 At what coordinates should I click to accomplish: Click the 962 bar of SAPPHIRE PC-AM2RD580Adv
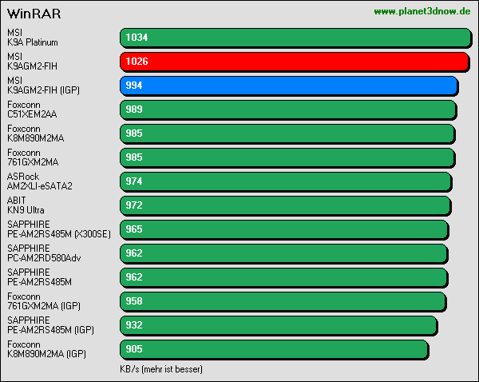283,253
